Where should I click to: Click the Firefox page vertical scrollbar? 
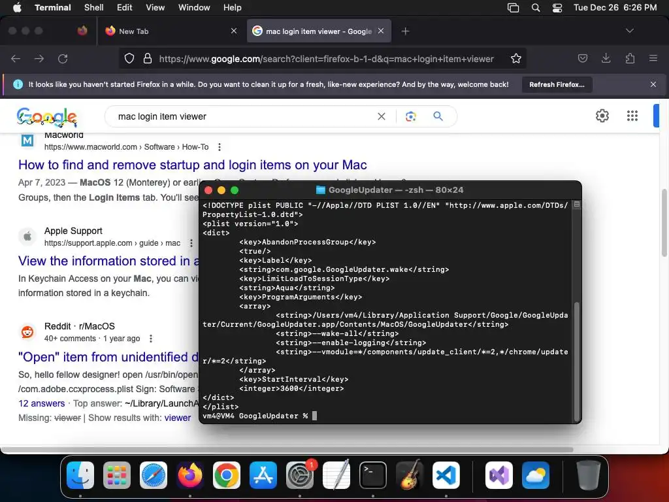664,223
